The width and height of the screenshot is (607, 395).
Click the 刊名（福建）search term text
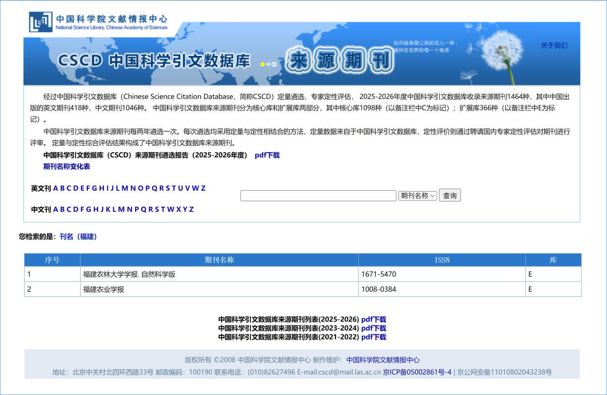tap(78, 237)
